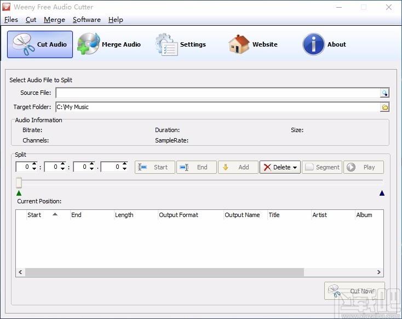Click the Add segment button
The image size is (402, 319).
click(238, 167)
